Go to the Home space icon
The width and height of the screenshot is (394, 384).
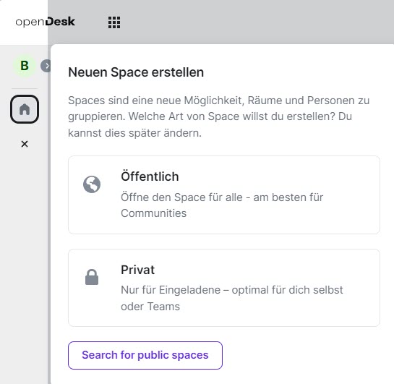(x=25, y=109)
